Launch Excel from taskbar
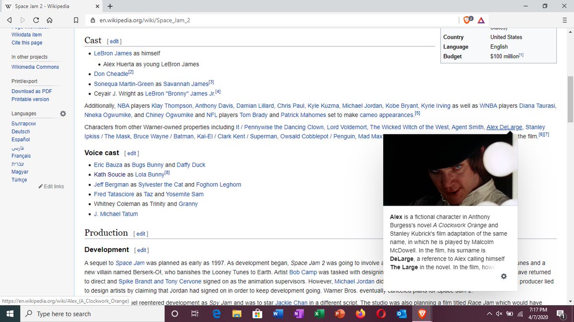 (319, 313)
